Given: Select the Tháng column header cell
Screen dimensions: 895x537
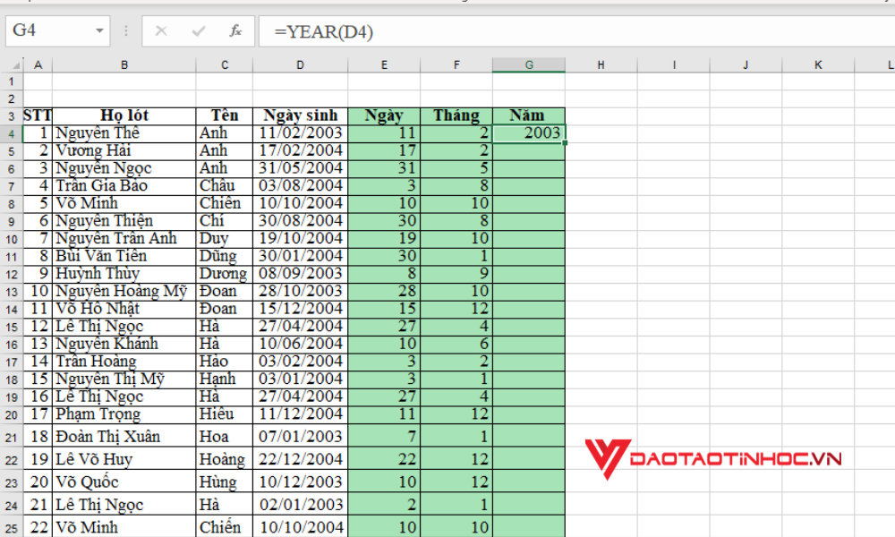Looking at the screenshot, I should pos(456,115).
